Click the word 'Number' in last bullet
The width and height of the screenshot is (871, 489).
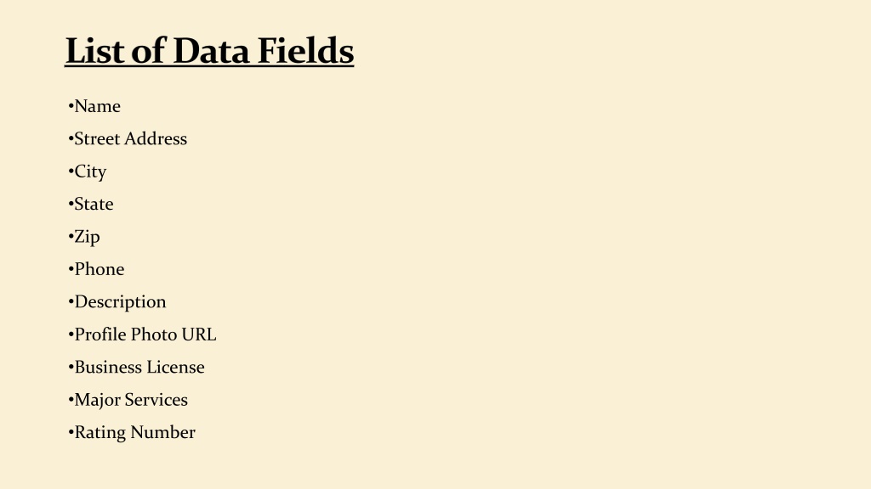(x=162, y=432)
